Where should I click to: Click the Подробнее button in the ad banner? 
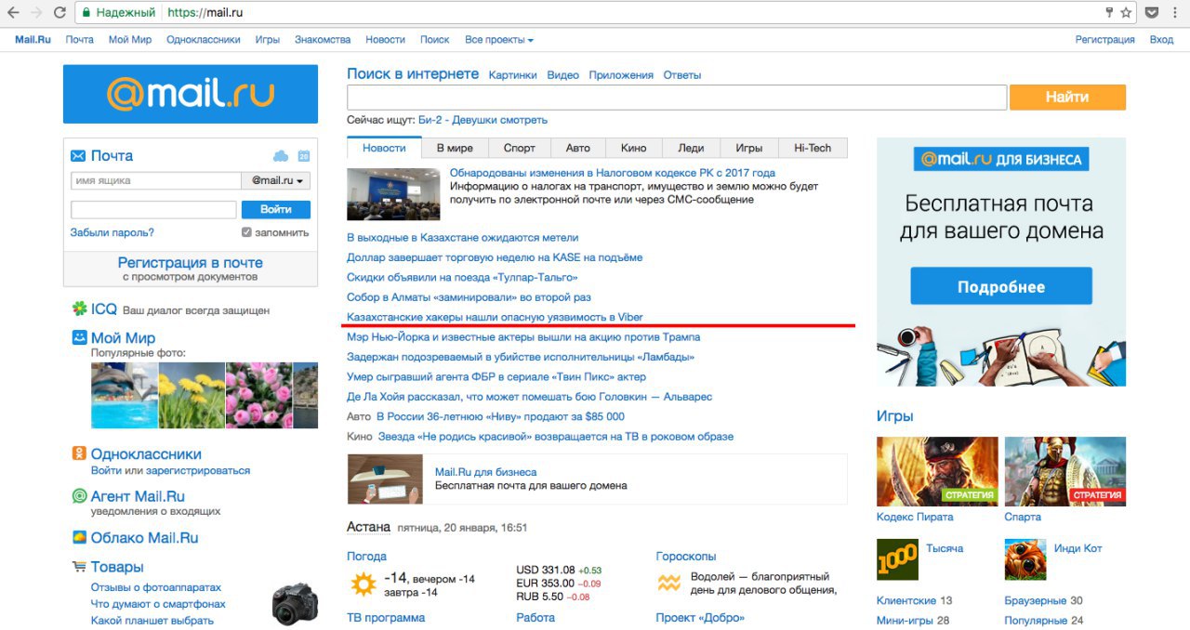point(1001,286)
